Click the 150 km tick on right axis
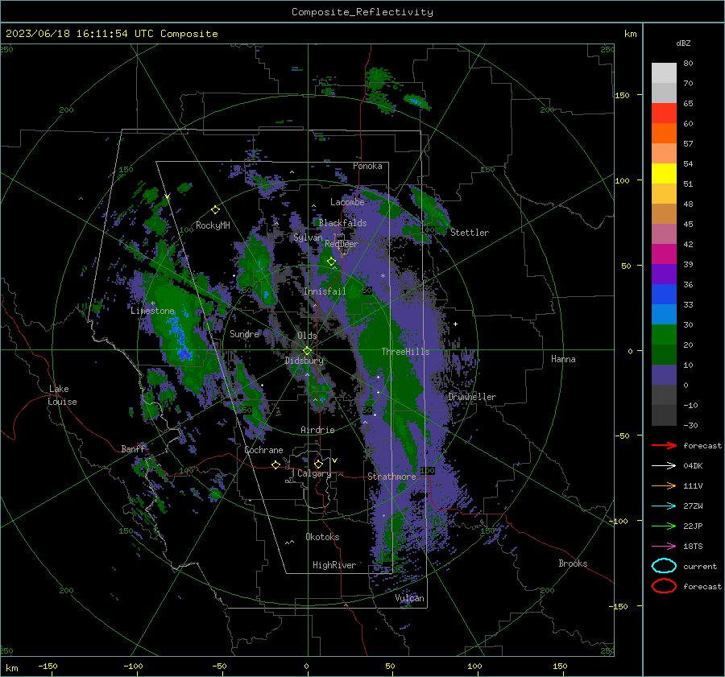This screenshot has height=677, width=725. 623,95
